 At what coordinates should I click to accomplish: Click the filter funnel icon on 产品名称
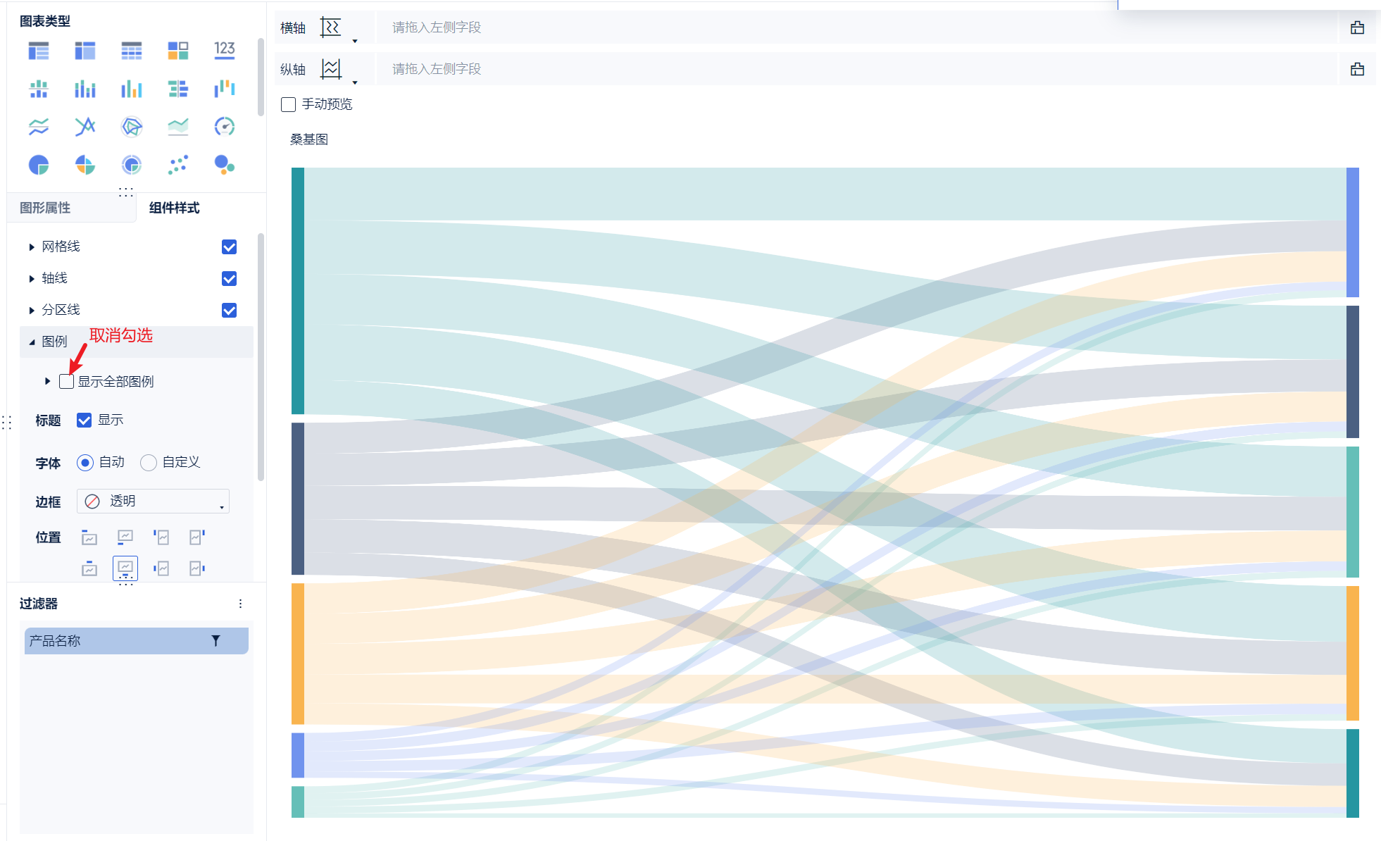coord(215,640)
